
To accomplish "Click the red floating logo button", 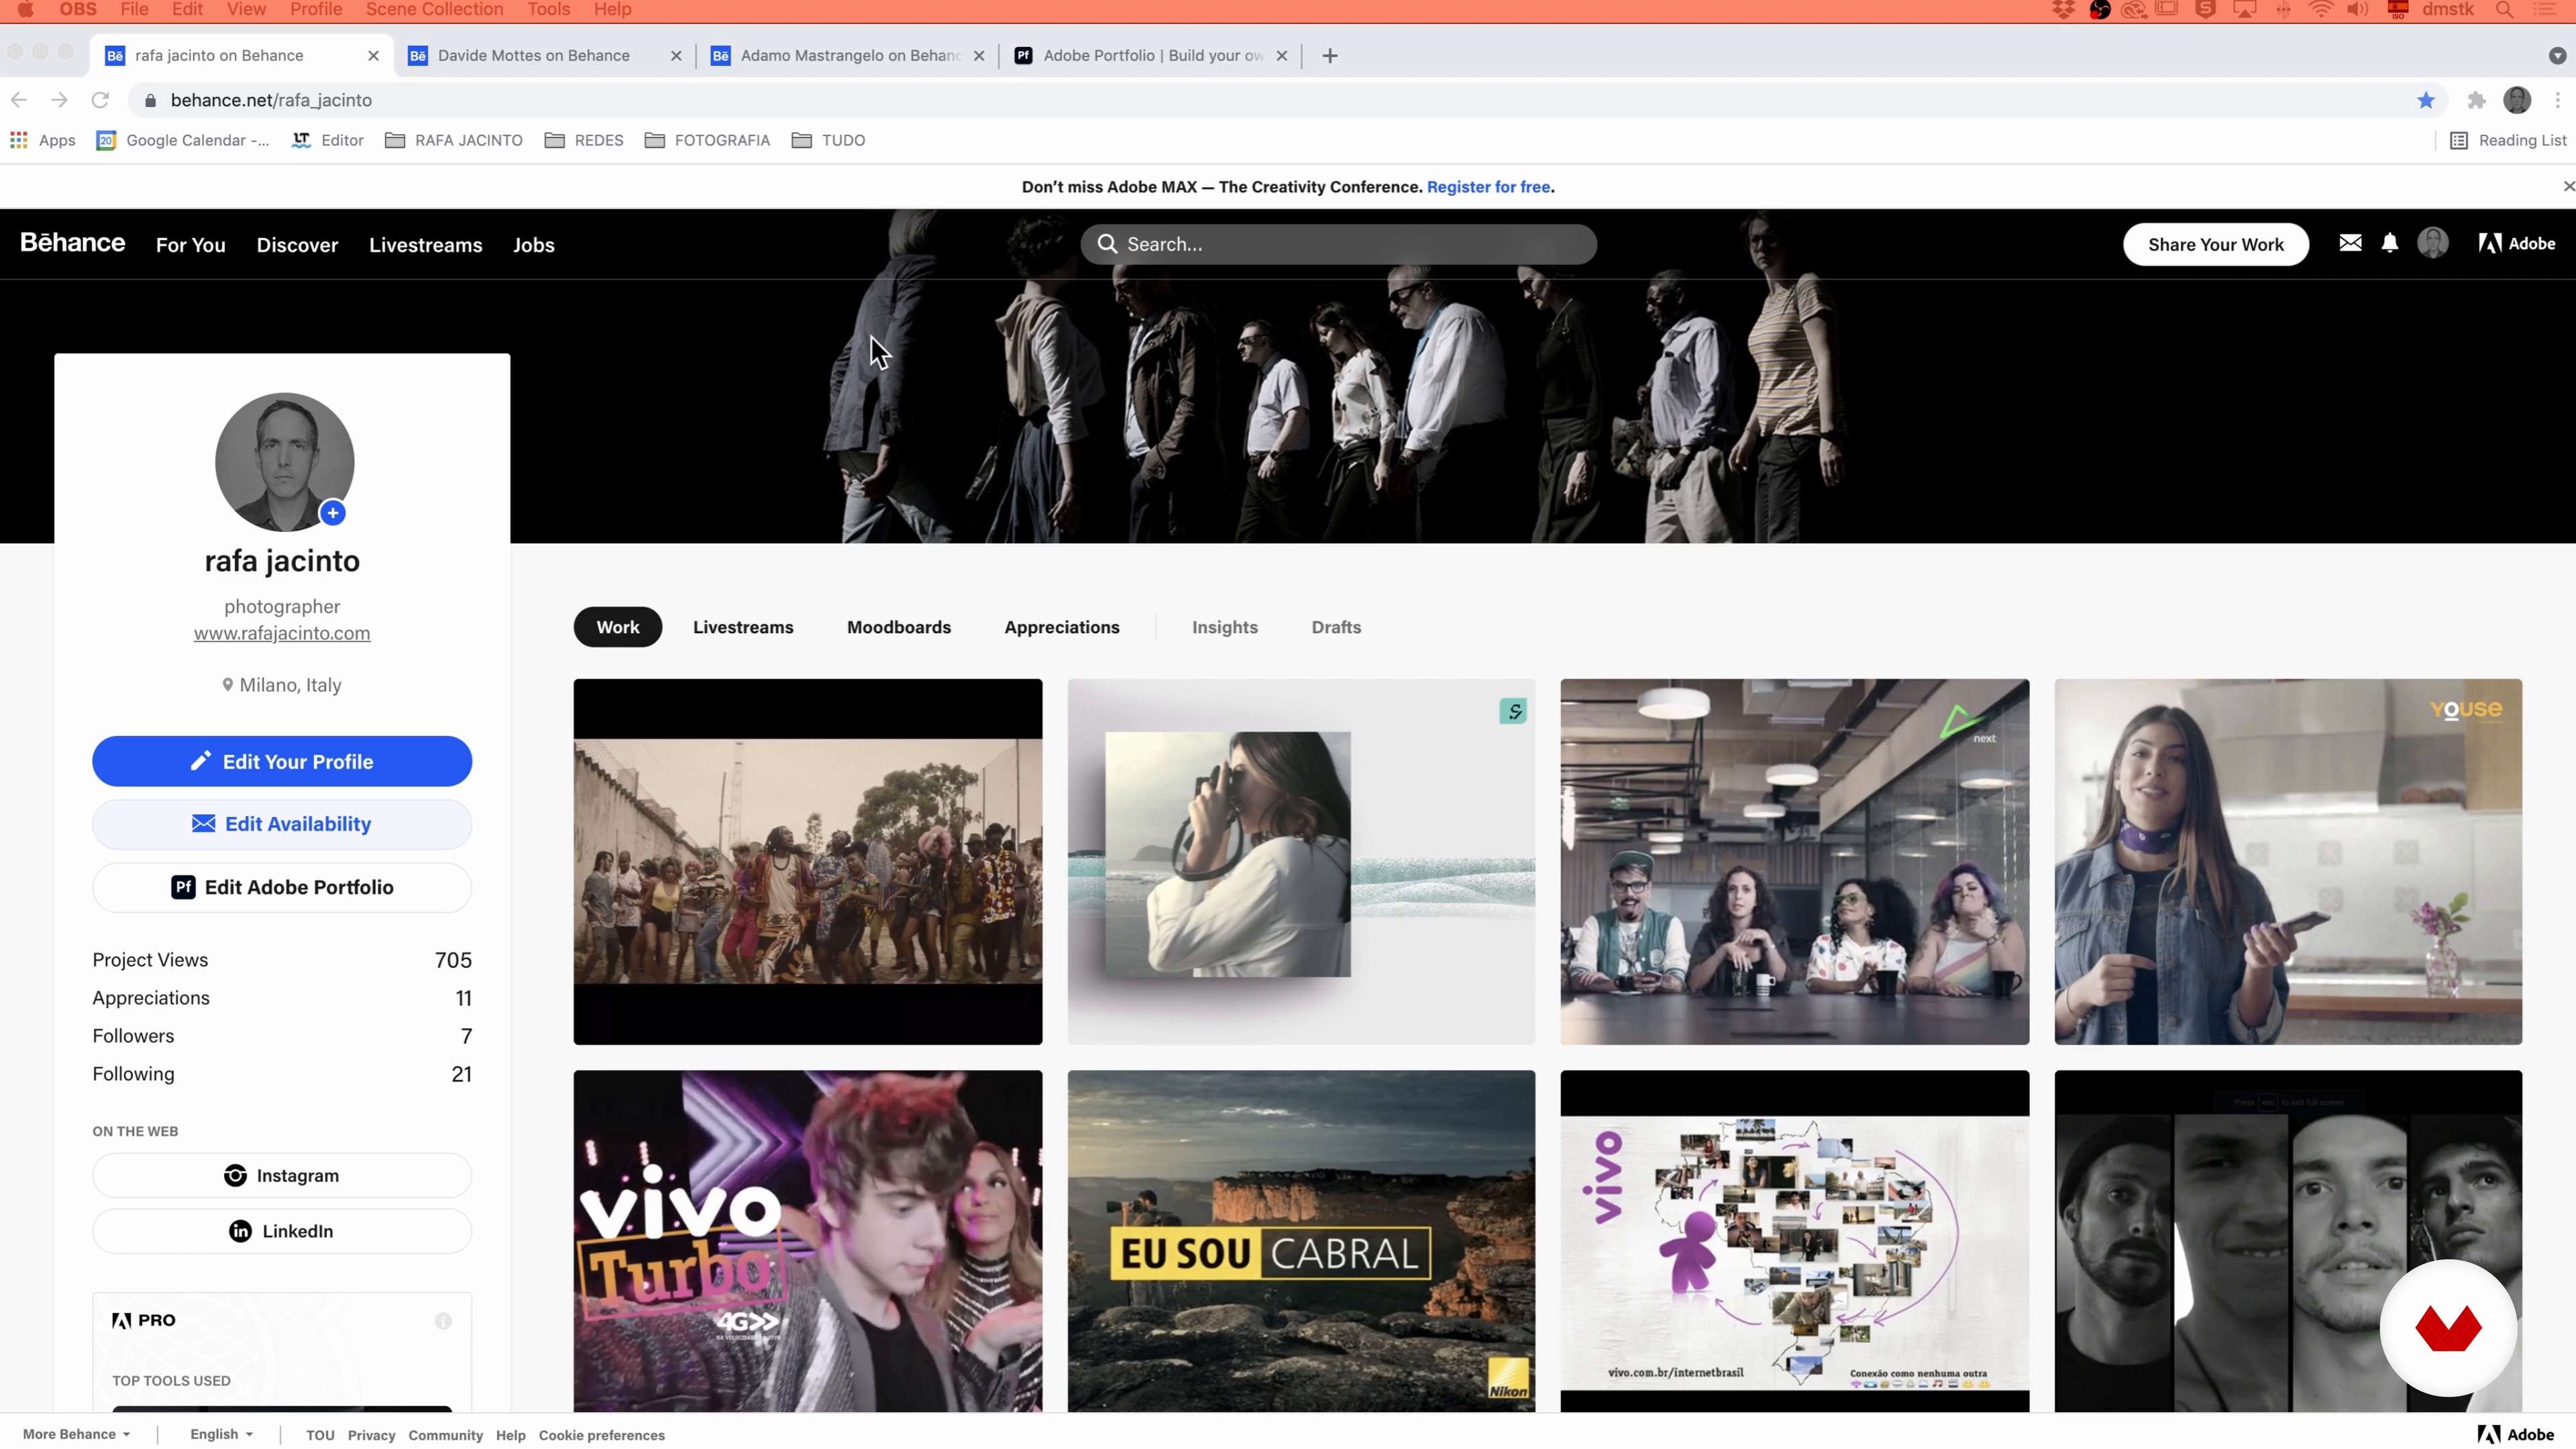I will (2448, 1328).
